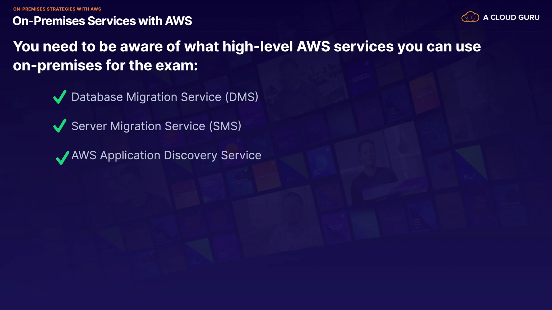This screenshot has width=552, height=310.
Task: Click the word "Discovery" in the third bullet
Action: (190, 155)
